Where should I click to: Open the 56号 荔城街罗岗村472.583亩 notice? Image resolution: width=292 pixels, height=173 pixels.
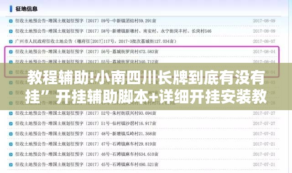(87, 51)
